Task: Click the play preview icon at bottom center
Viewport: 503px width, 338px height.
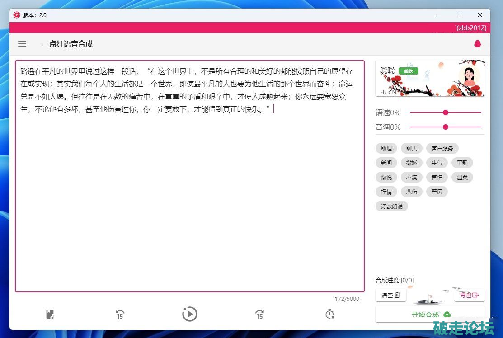Action: click(190, 314)
